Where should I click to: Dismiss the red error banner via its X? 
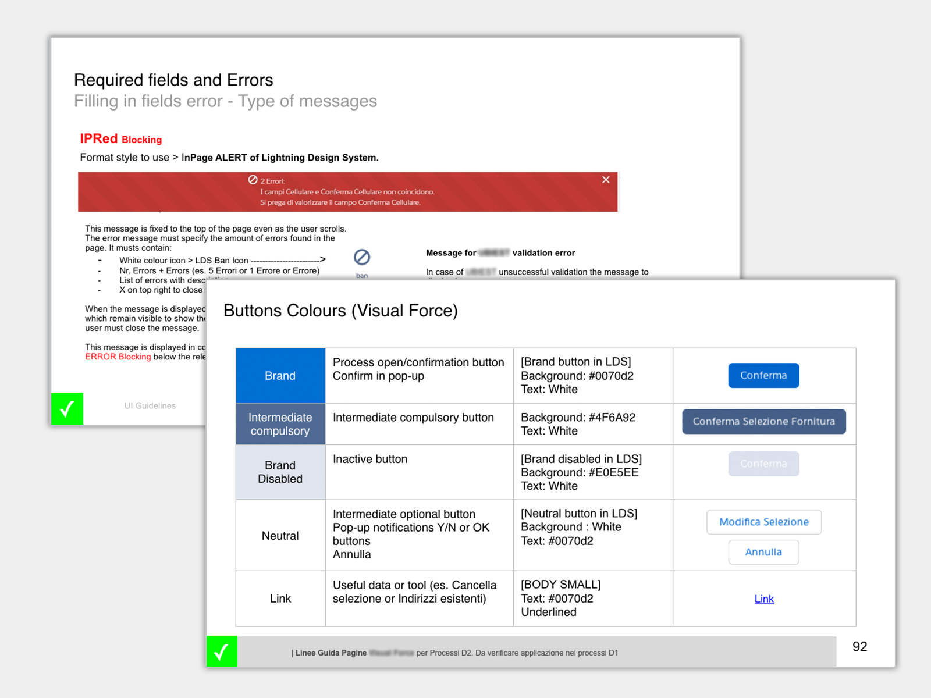click(x=606, y=180)
